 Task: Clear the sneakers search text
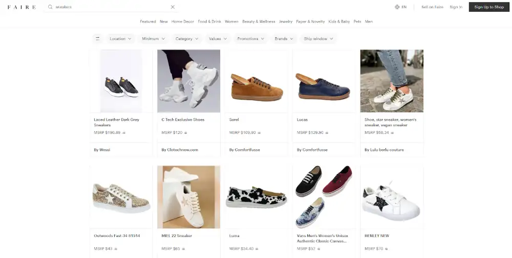click(x=173, y=7)
